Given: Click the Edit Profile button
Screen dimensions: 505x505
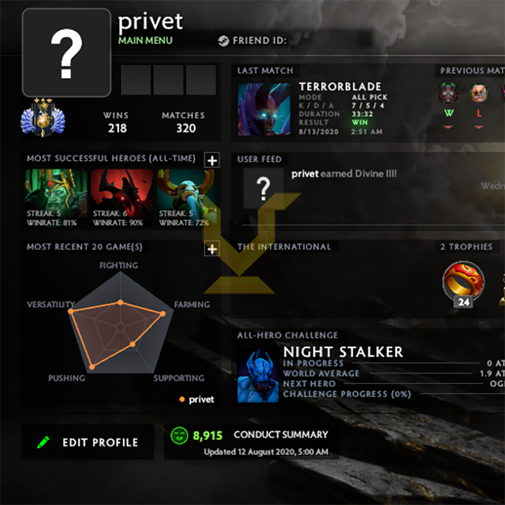Looking at the screenshot, I should click(x=88, y=442).
